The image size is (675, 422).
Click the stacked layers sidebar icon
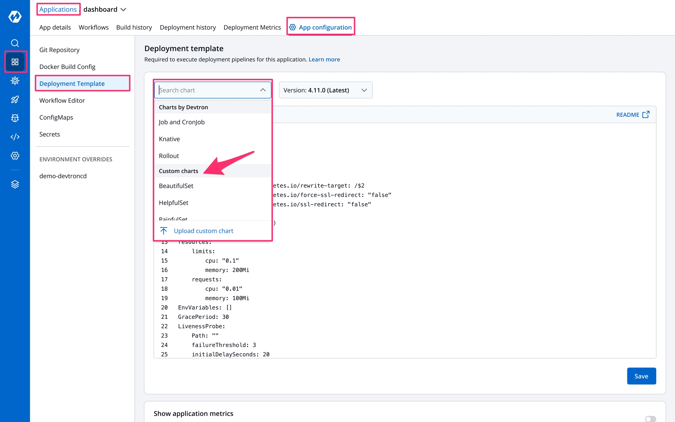tap(15, 184)
